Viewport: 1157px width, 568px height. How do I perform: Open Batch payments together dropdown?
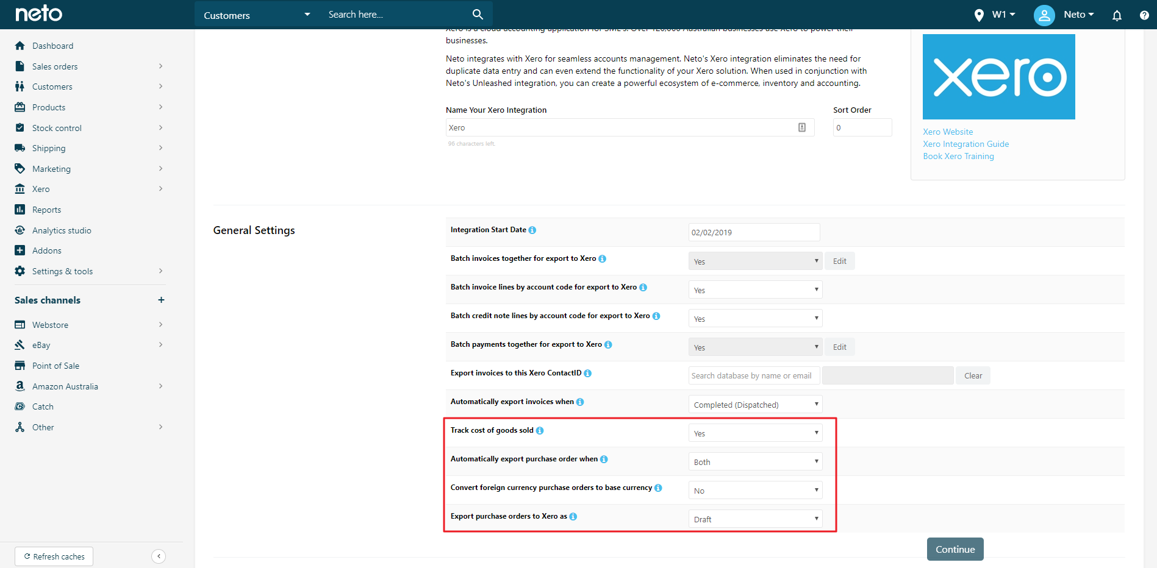pos(755,347)
